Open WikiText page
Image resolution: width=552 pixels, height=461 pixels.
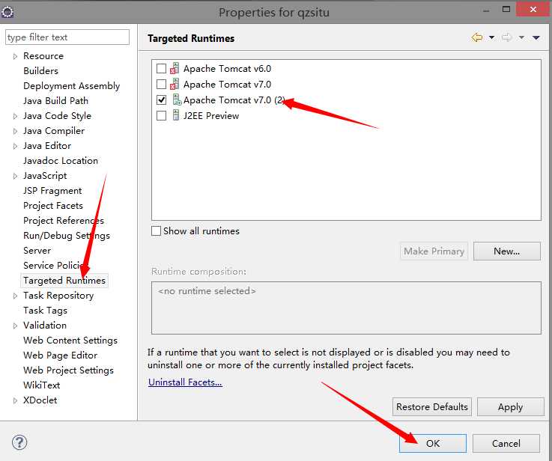click(x=41, y=385)
